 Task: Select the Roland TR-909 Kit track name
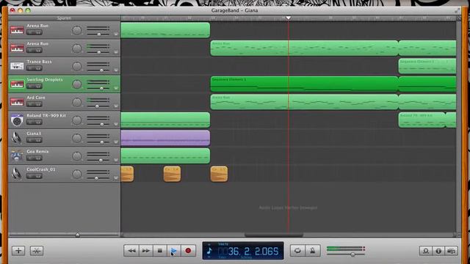pos(46,116)
